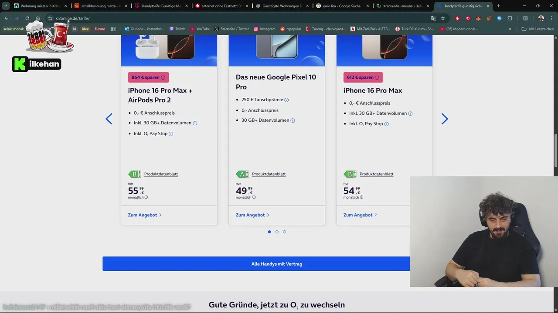Select the first carousel page dot
Screen dimensions: 558x313
coord(269,232)
